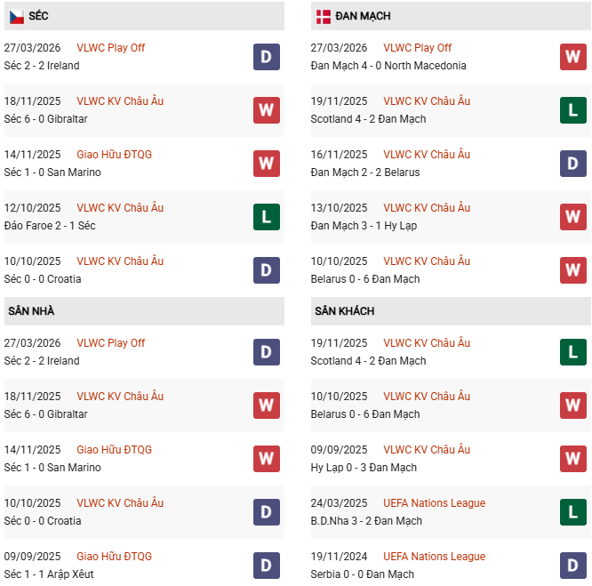This screenshot has width=592, height=586.
Task: Select the SÂN NHÀ section header
Action: click(x=31, y=311)
